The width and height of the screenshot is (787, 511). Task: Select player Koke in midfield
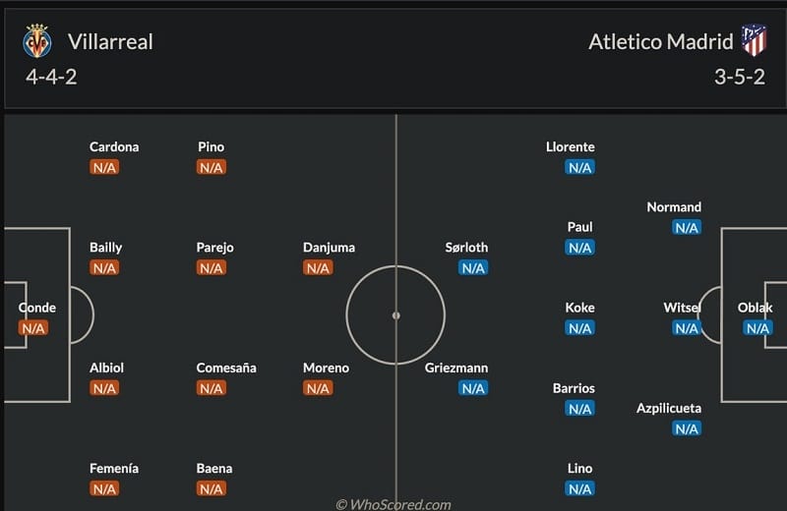[579, 308]
